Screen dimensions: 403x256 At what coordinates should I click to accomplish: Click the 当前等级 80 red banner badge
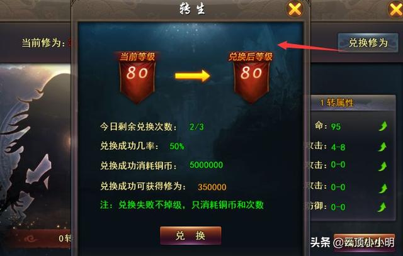coord(137,77)
